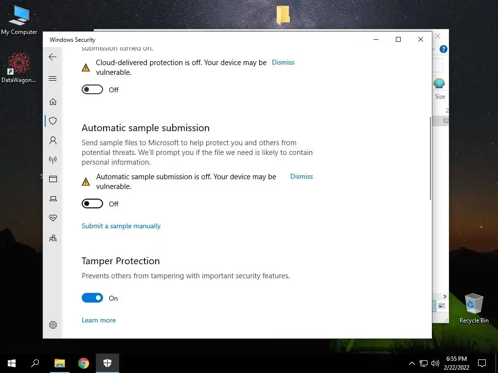498x373 pixels.
Task: Click the Size column header in background window
Action: [x=440, y=97]
